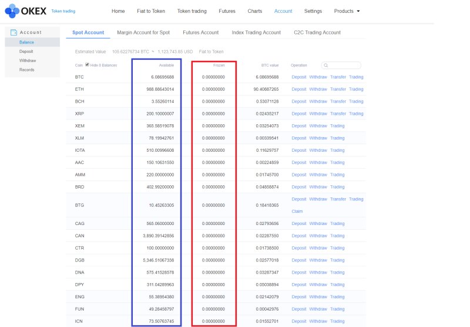Select the C2C Trading Account tab
The image size is (470, 327).
317,33
